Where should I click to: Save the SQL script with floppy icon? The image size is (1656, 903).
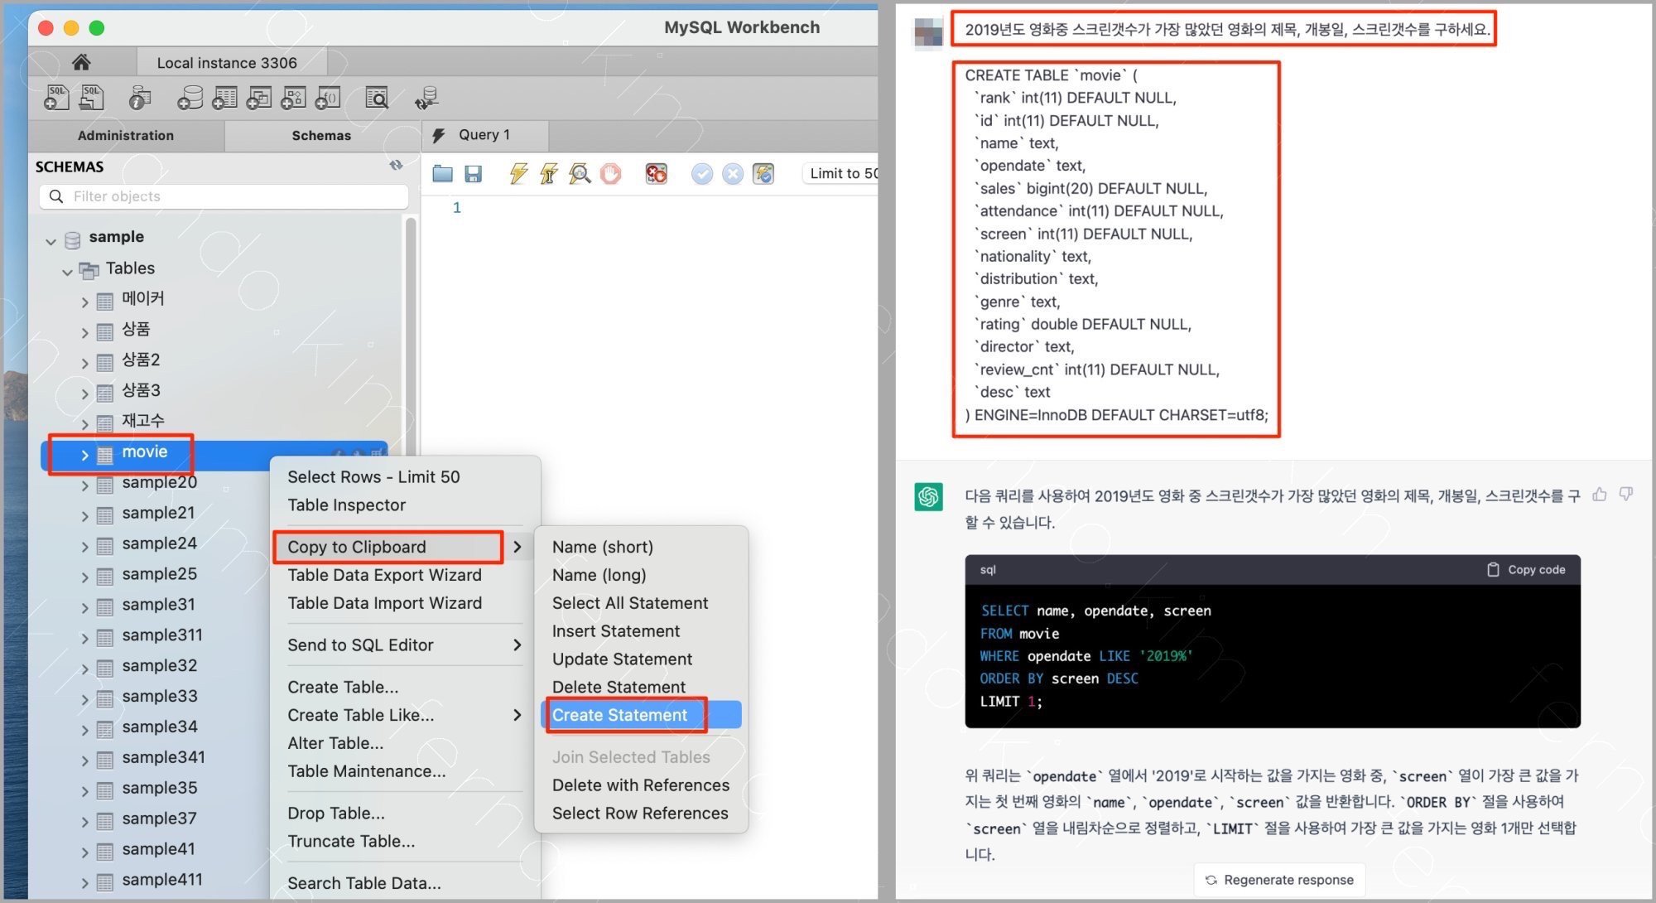pyautogui.click(x=474, y=173)
